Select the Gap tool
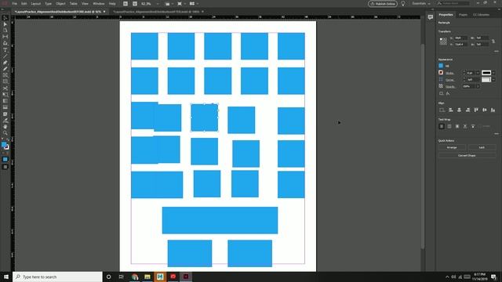502x282 pixels. [5, 37]
